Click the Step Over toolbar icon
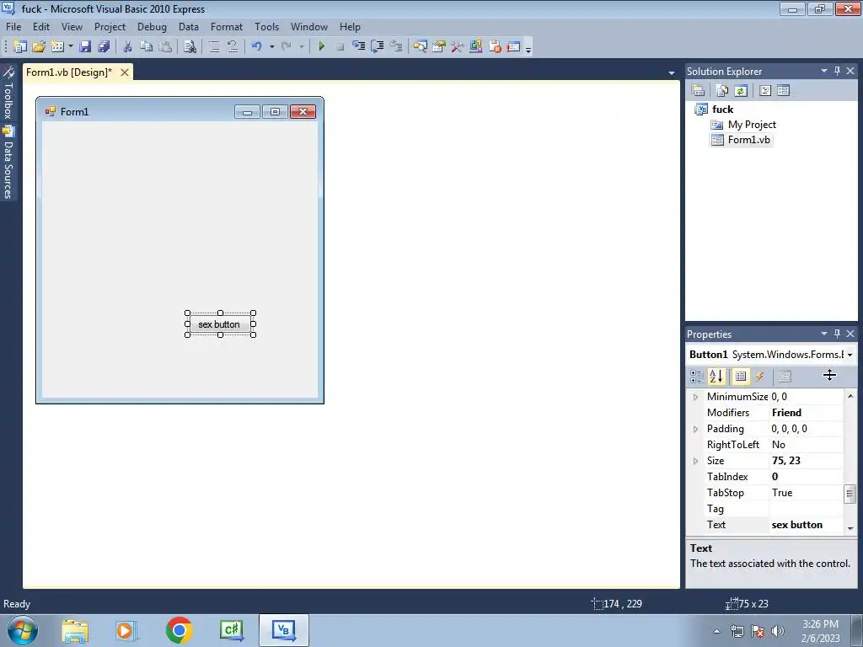This screenshot has width=863, height=647. click(x=378, y=47)
